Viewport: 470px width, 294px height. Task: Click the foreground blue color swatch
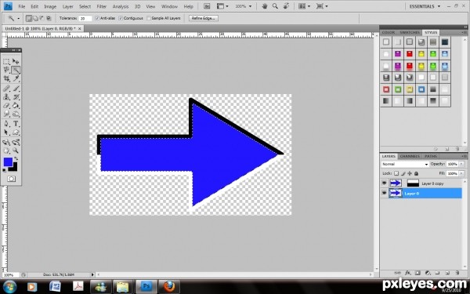(8, 162)
